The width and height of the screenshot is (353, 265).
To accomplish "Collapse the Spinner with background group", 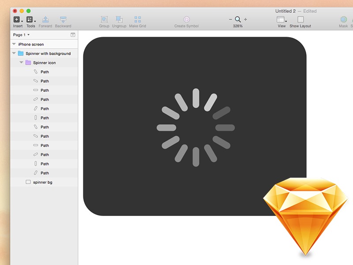I will 14,53.
